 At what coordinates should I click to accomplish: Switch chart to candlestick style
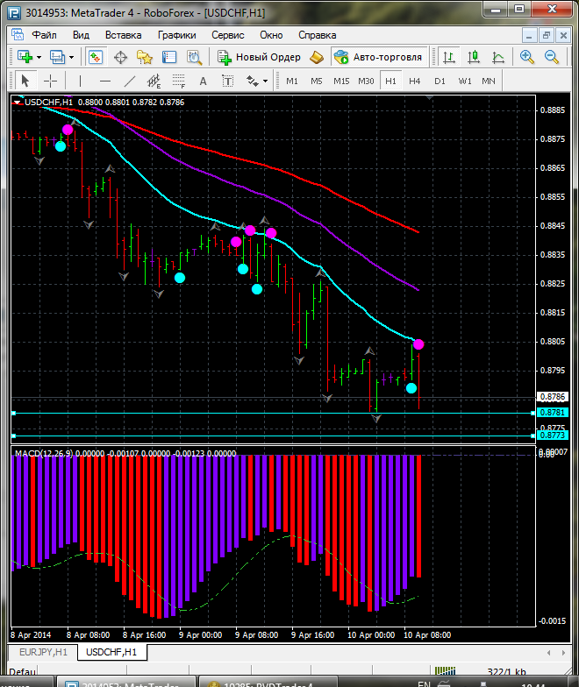[474, 57]
